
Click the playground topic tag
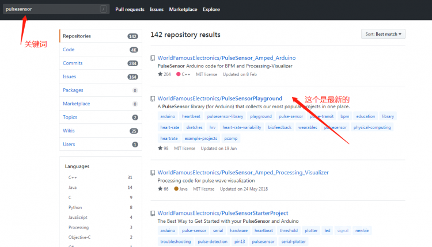point(261,116)
